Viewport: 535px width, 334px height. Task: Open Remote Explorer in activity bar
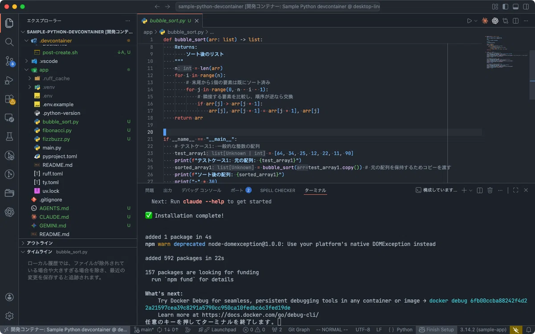click(9, 118)
